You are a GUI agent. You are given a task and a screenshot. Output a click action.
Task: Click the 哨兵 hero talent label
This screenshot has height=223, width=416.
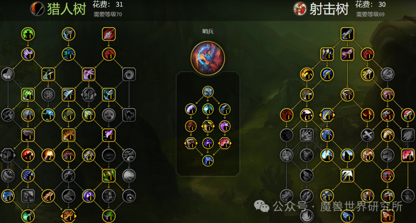pos(208,32)
